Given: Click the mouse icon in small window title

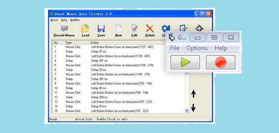Looking at the screenshot, I should click(171, 37).
